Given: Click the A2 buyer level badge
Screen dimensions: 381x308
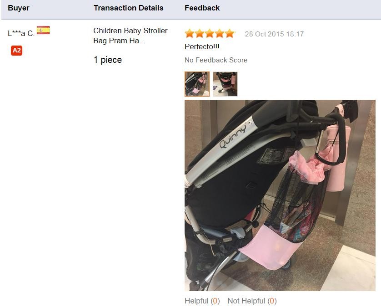Looking at the screenshot, I should [x=16, y=51].
